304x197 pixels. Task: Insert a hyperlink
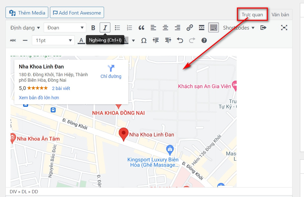(x=190, y=28)
